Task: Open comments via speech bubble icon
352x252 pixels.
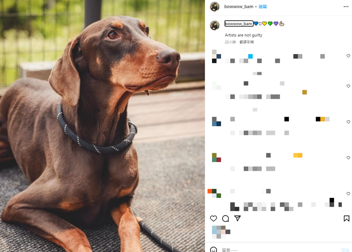Action: 225,218
